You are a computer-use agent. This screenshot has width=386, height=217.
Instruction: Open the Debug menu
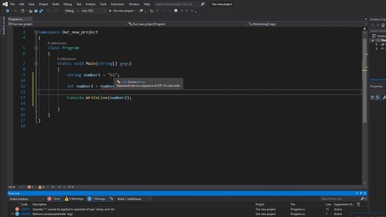[68, 4]
